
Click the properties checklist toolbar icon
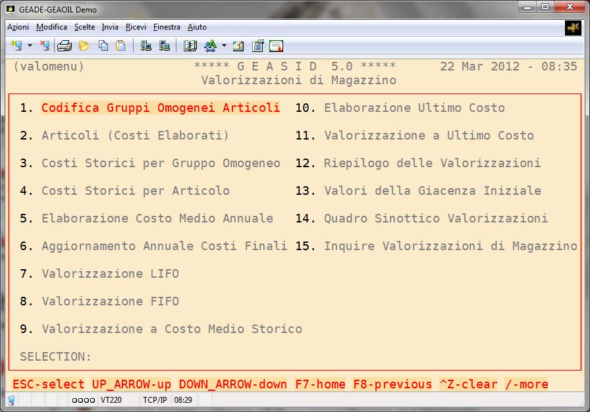click(x=257, y=45)
